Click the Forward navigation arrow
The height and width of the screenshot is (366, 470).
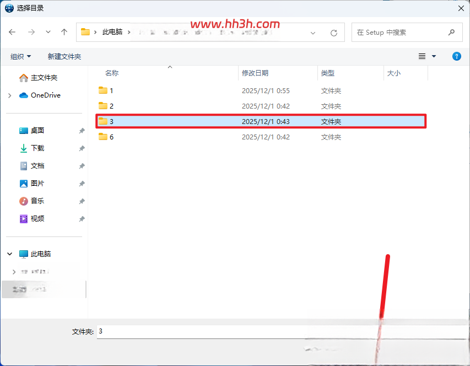(x=31, y=32)
